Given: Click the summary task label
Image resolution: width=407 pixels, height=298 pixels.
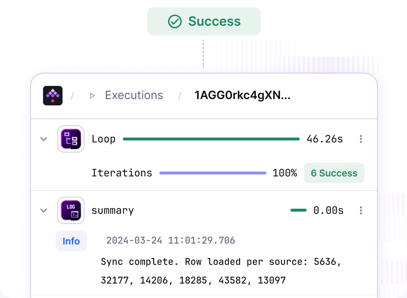Looking at the screenshot, I should pyautogui.click(x=113, y=210).
